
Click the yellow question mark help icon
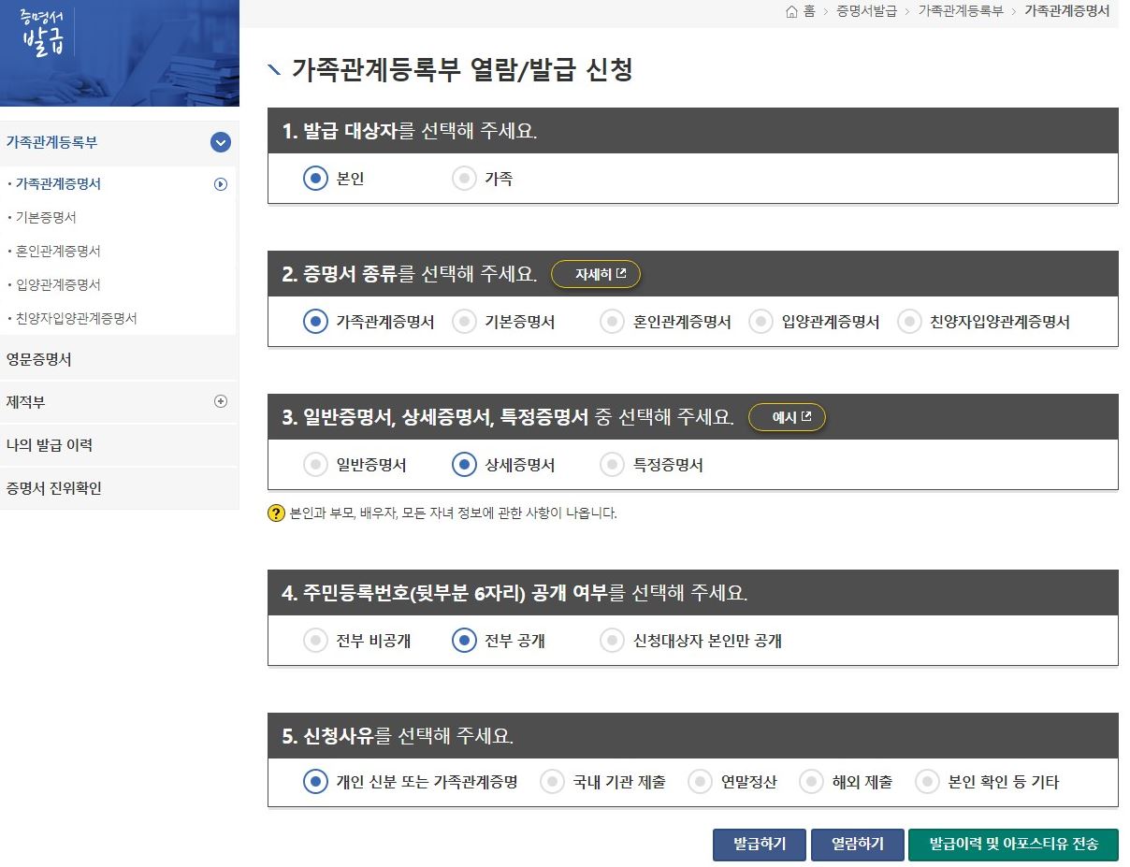click(x=276, y=513)
